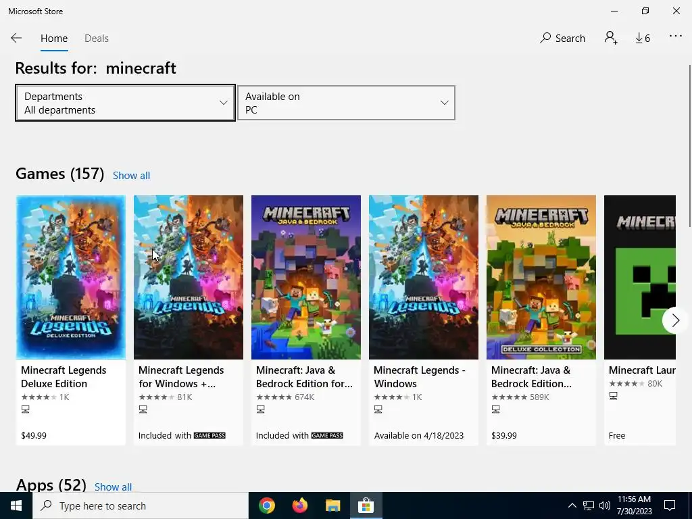
Task: Click PC device icon under Minecraft Legends - Windows
Action: click(x=378, y=410)
